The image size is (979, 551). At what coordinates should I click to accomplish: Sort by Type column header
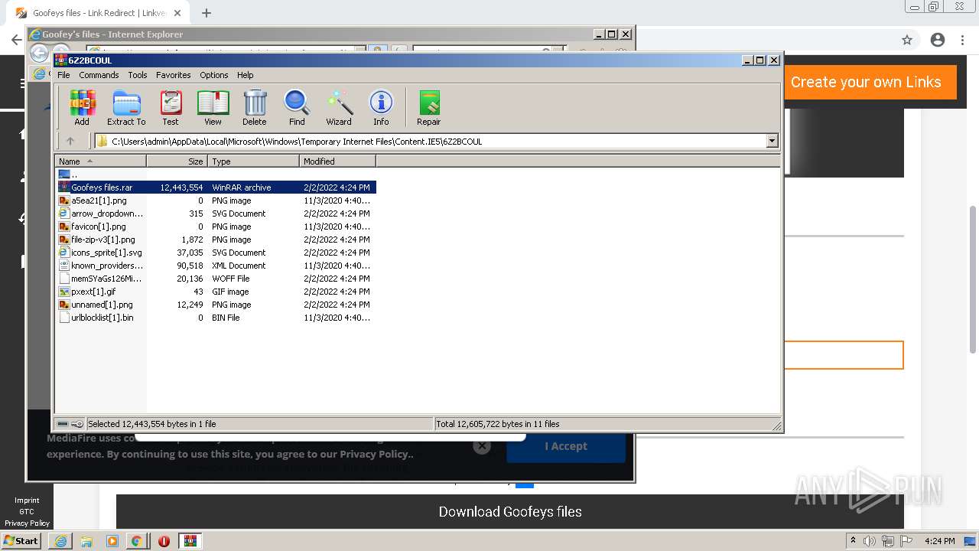[x=253, y=161]
